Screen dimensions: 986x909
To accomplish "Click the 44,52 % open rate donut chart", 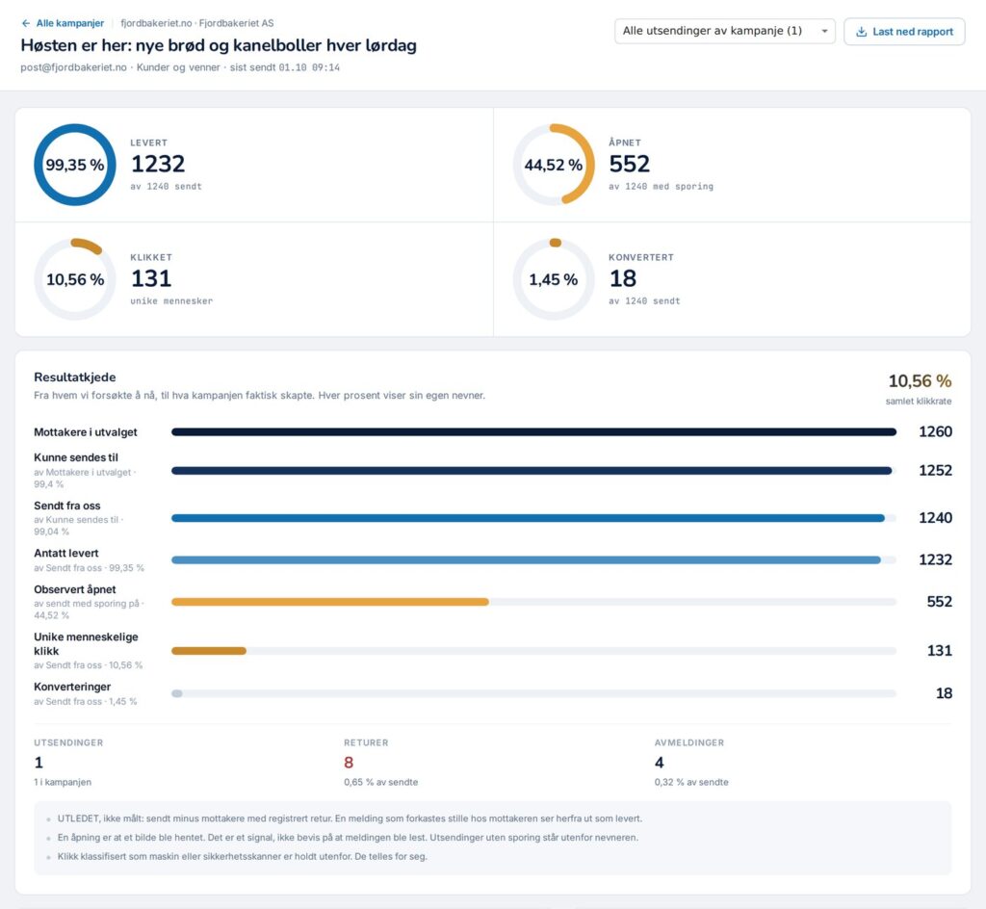I will point(554,165).
